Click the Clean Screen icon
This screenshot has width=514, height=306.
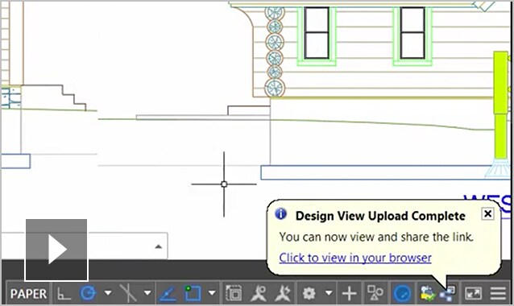pos(474,293)
